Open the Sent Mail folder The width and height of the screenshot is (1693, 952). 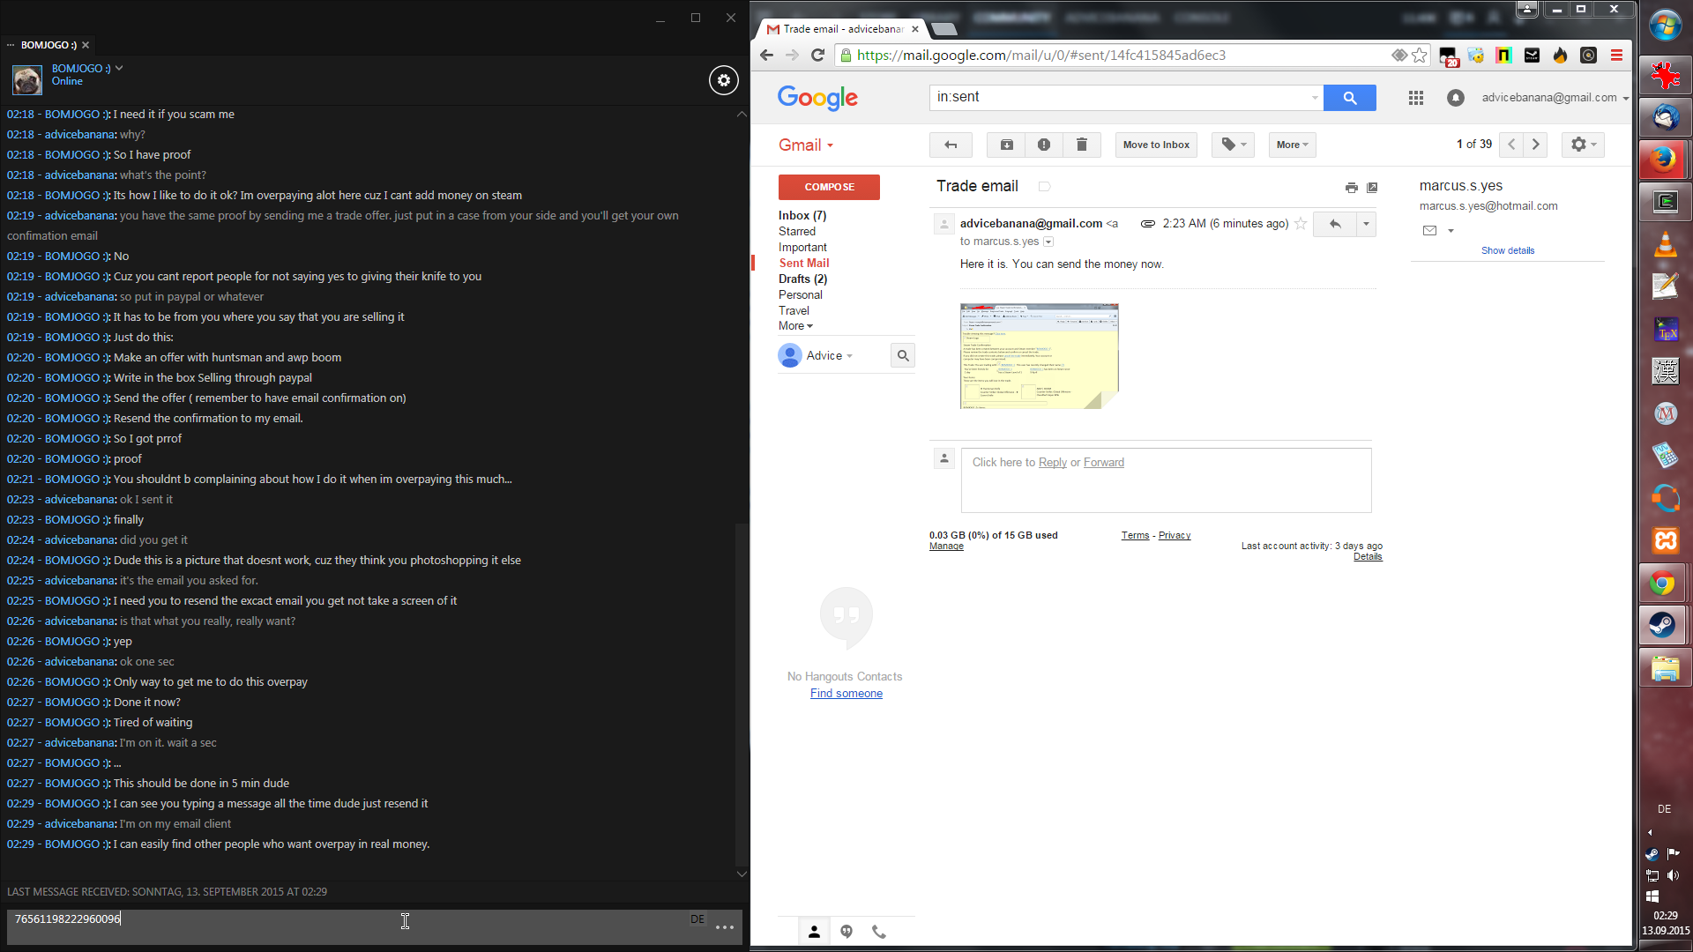click(803, 263)
